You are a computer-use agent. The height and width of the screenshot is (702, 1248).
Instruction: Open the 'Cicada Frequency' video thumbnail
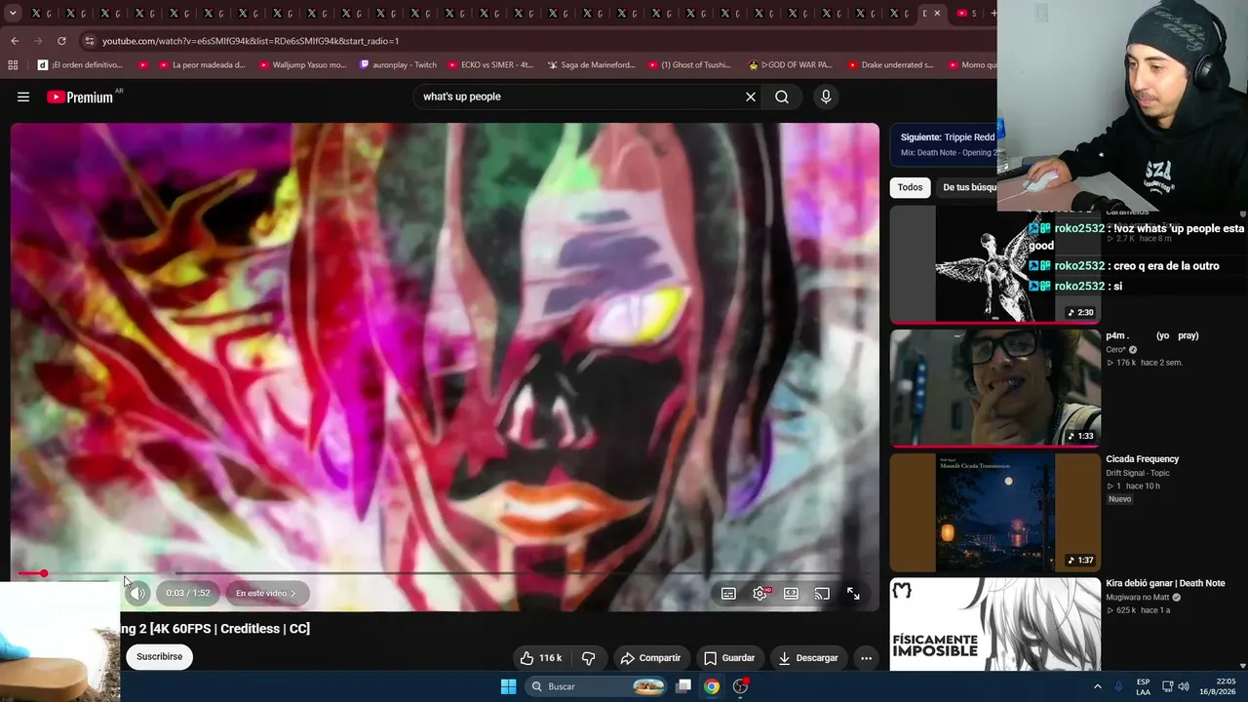[x=994, y=511]
